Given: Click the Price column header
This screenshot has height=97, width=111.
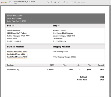Looking at the screenshot, I should pyautogui.click(x=65, y=65).
